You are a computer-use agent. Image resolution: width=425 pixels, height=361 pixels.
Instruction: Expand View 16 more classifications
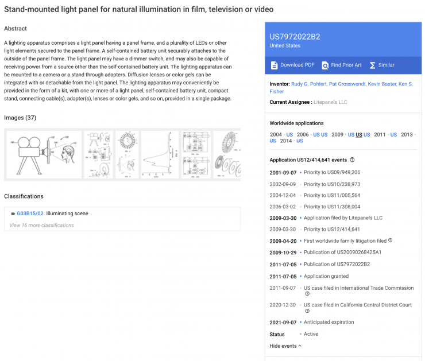(41, 226)
